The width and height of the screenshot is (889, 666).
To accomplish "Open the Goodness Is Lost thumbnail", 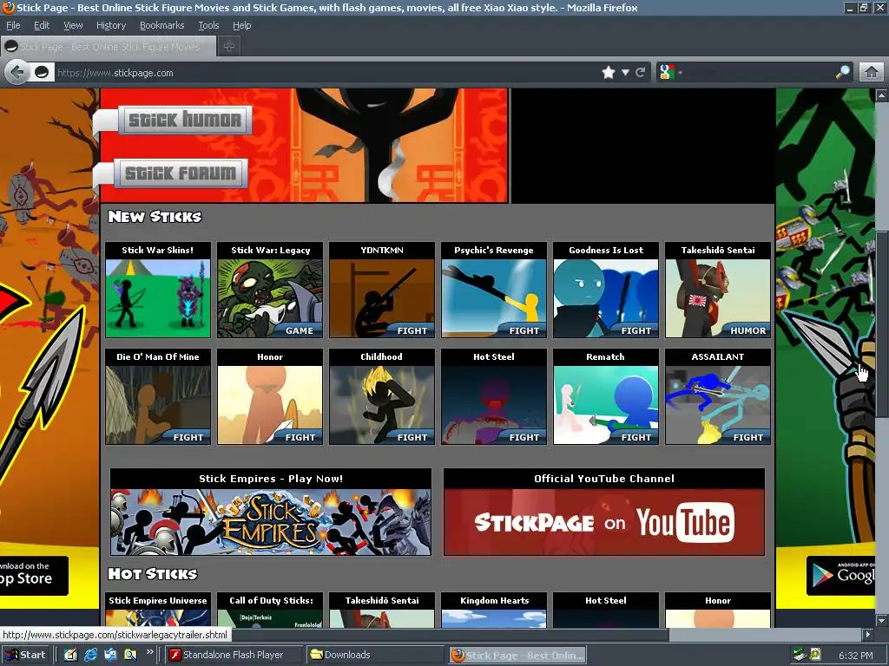I will point(605,290).
